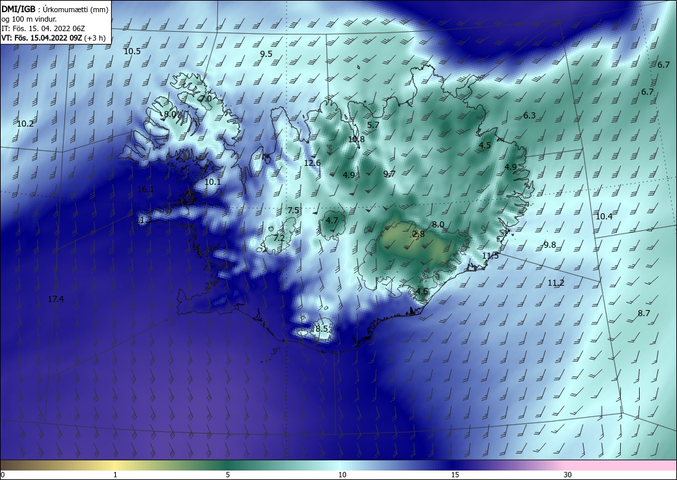Click the 11.3 value label
This screenshot has width=677, height=480.
click(x=144, y=220)
